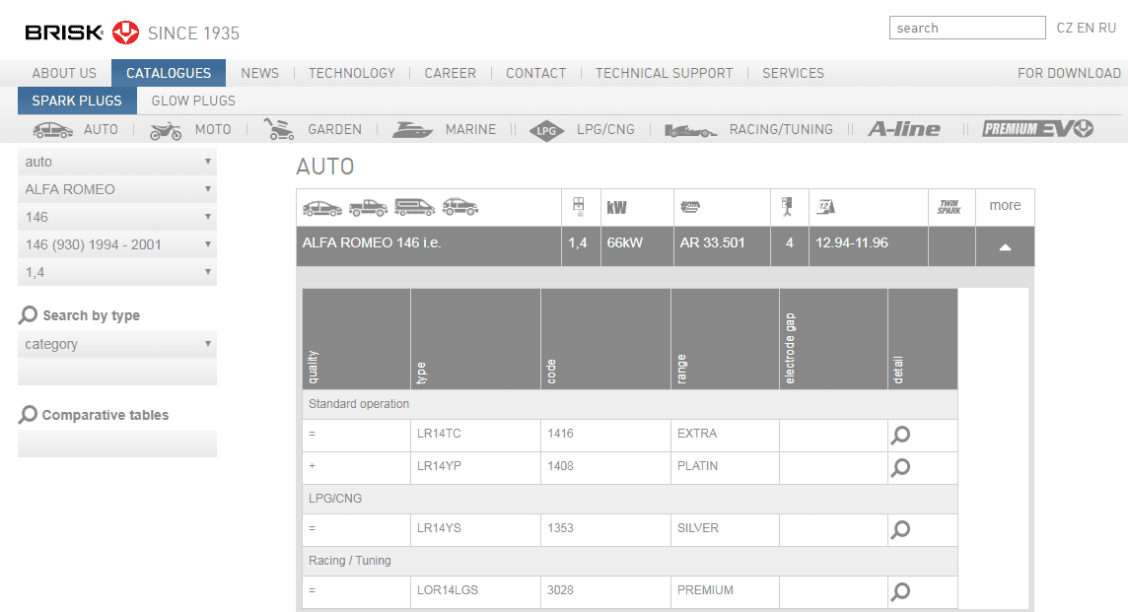
Task: Click the For Download link
Action: click(x=1069, y=73)
